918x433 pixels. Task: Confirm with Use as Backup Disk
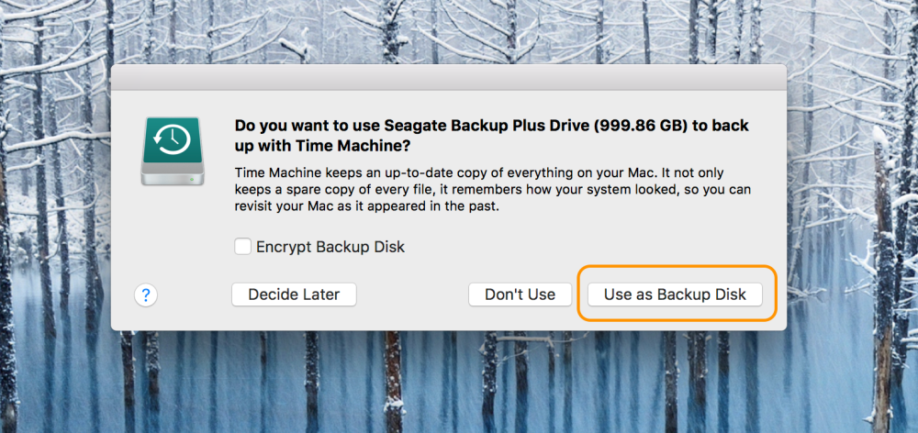(x=675, y=294)
